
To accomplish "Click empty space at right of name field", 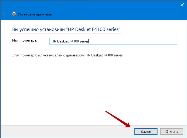I will 132,41.
